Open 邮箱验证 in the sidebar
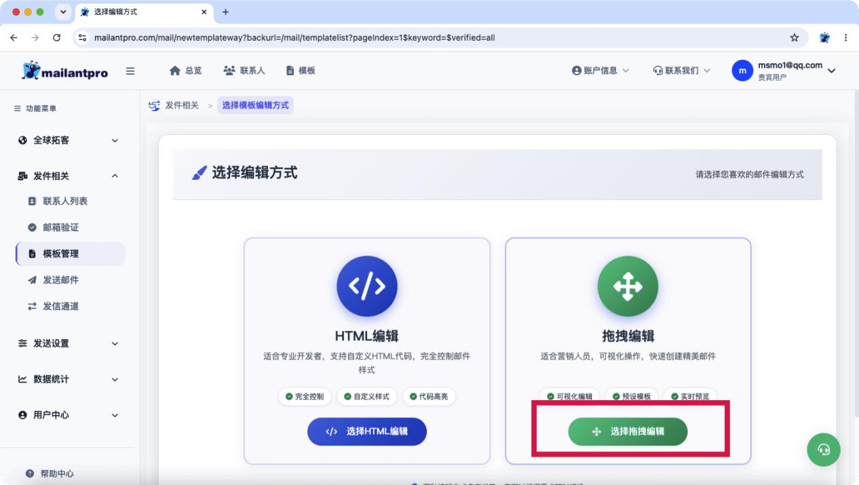 click(x=60, y=227)
